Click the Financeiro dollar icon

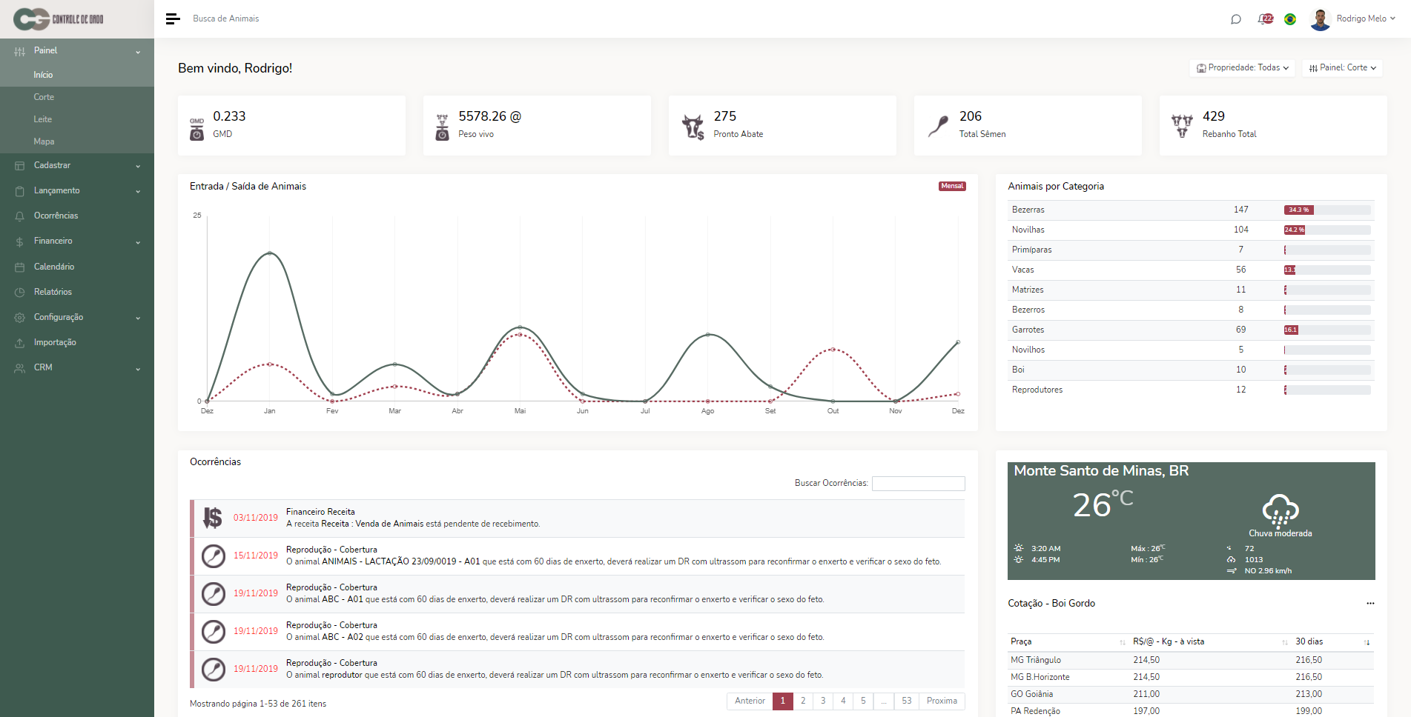coord(19,241)
